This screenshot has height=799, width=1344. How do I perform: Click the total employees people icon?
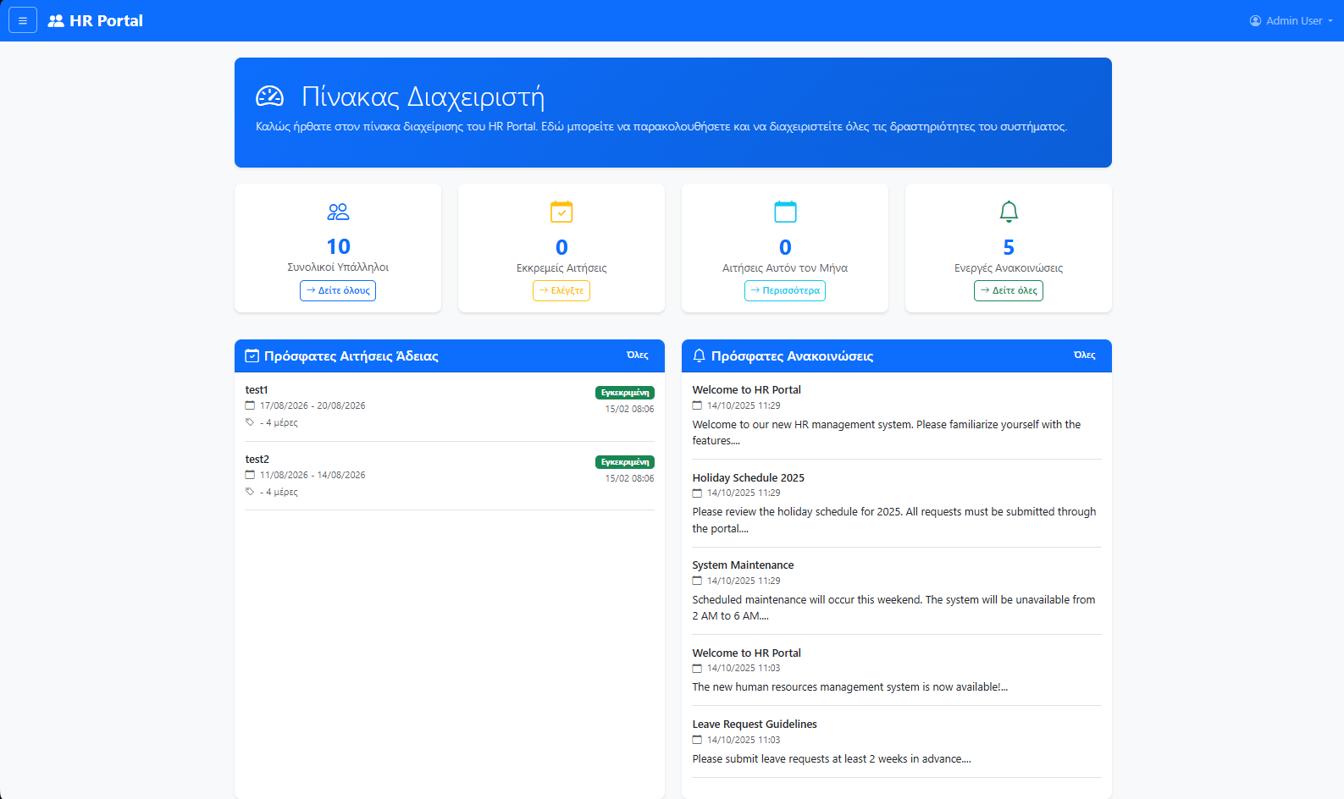point(338,212)
